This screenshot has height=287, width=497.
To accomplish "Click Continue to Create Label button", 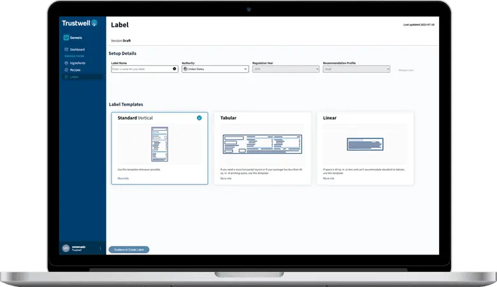I will [x=129, y=249].
